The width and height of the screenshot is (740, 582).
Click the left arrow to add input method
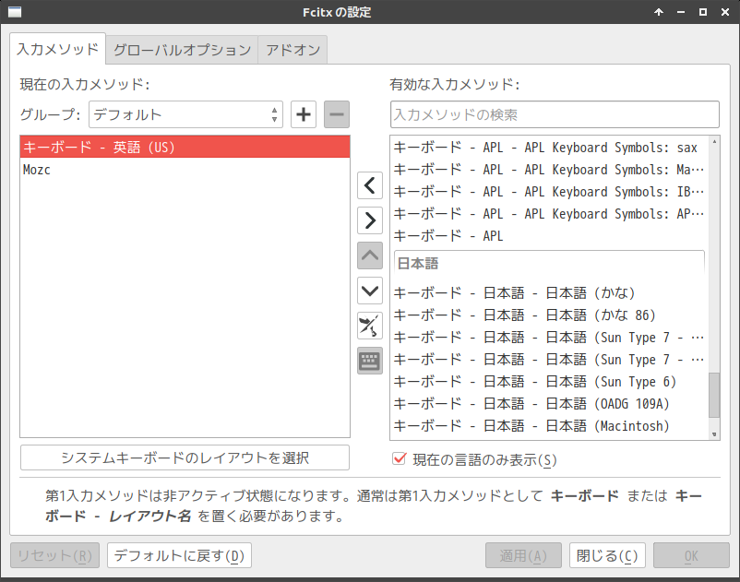369,185
